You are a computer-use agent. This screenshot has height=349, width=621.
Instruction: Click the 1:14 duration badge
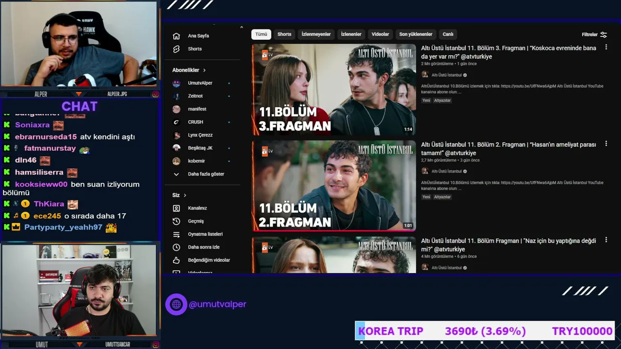408,129
